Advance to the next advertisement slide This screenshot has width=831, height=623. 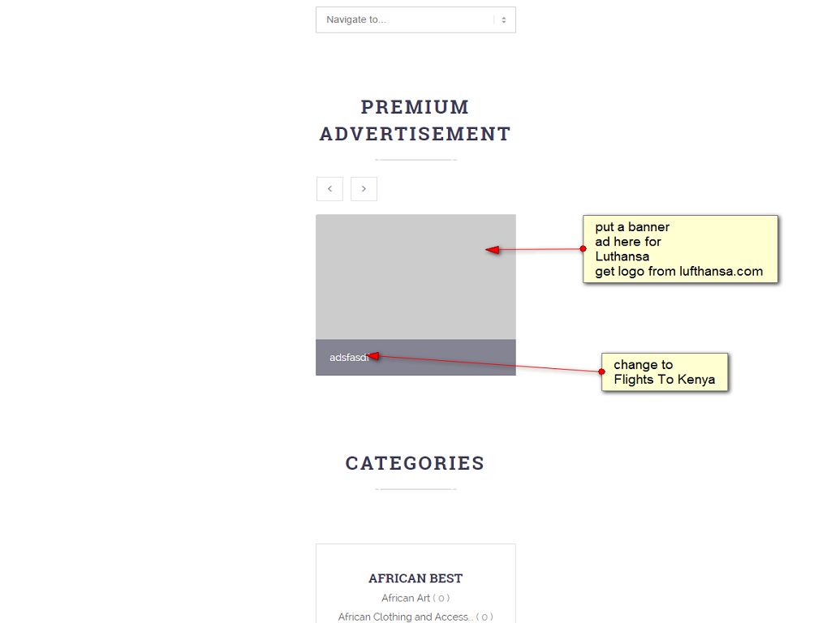[364, 189]
